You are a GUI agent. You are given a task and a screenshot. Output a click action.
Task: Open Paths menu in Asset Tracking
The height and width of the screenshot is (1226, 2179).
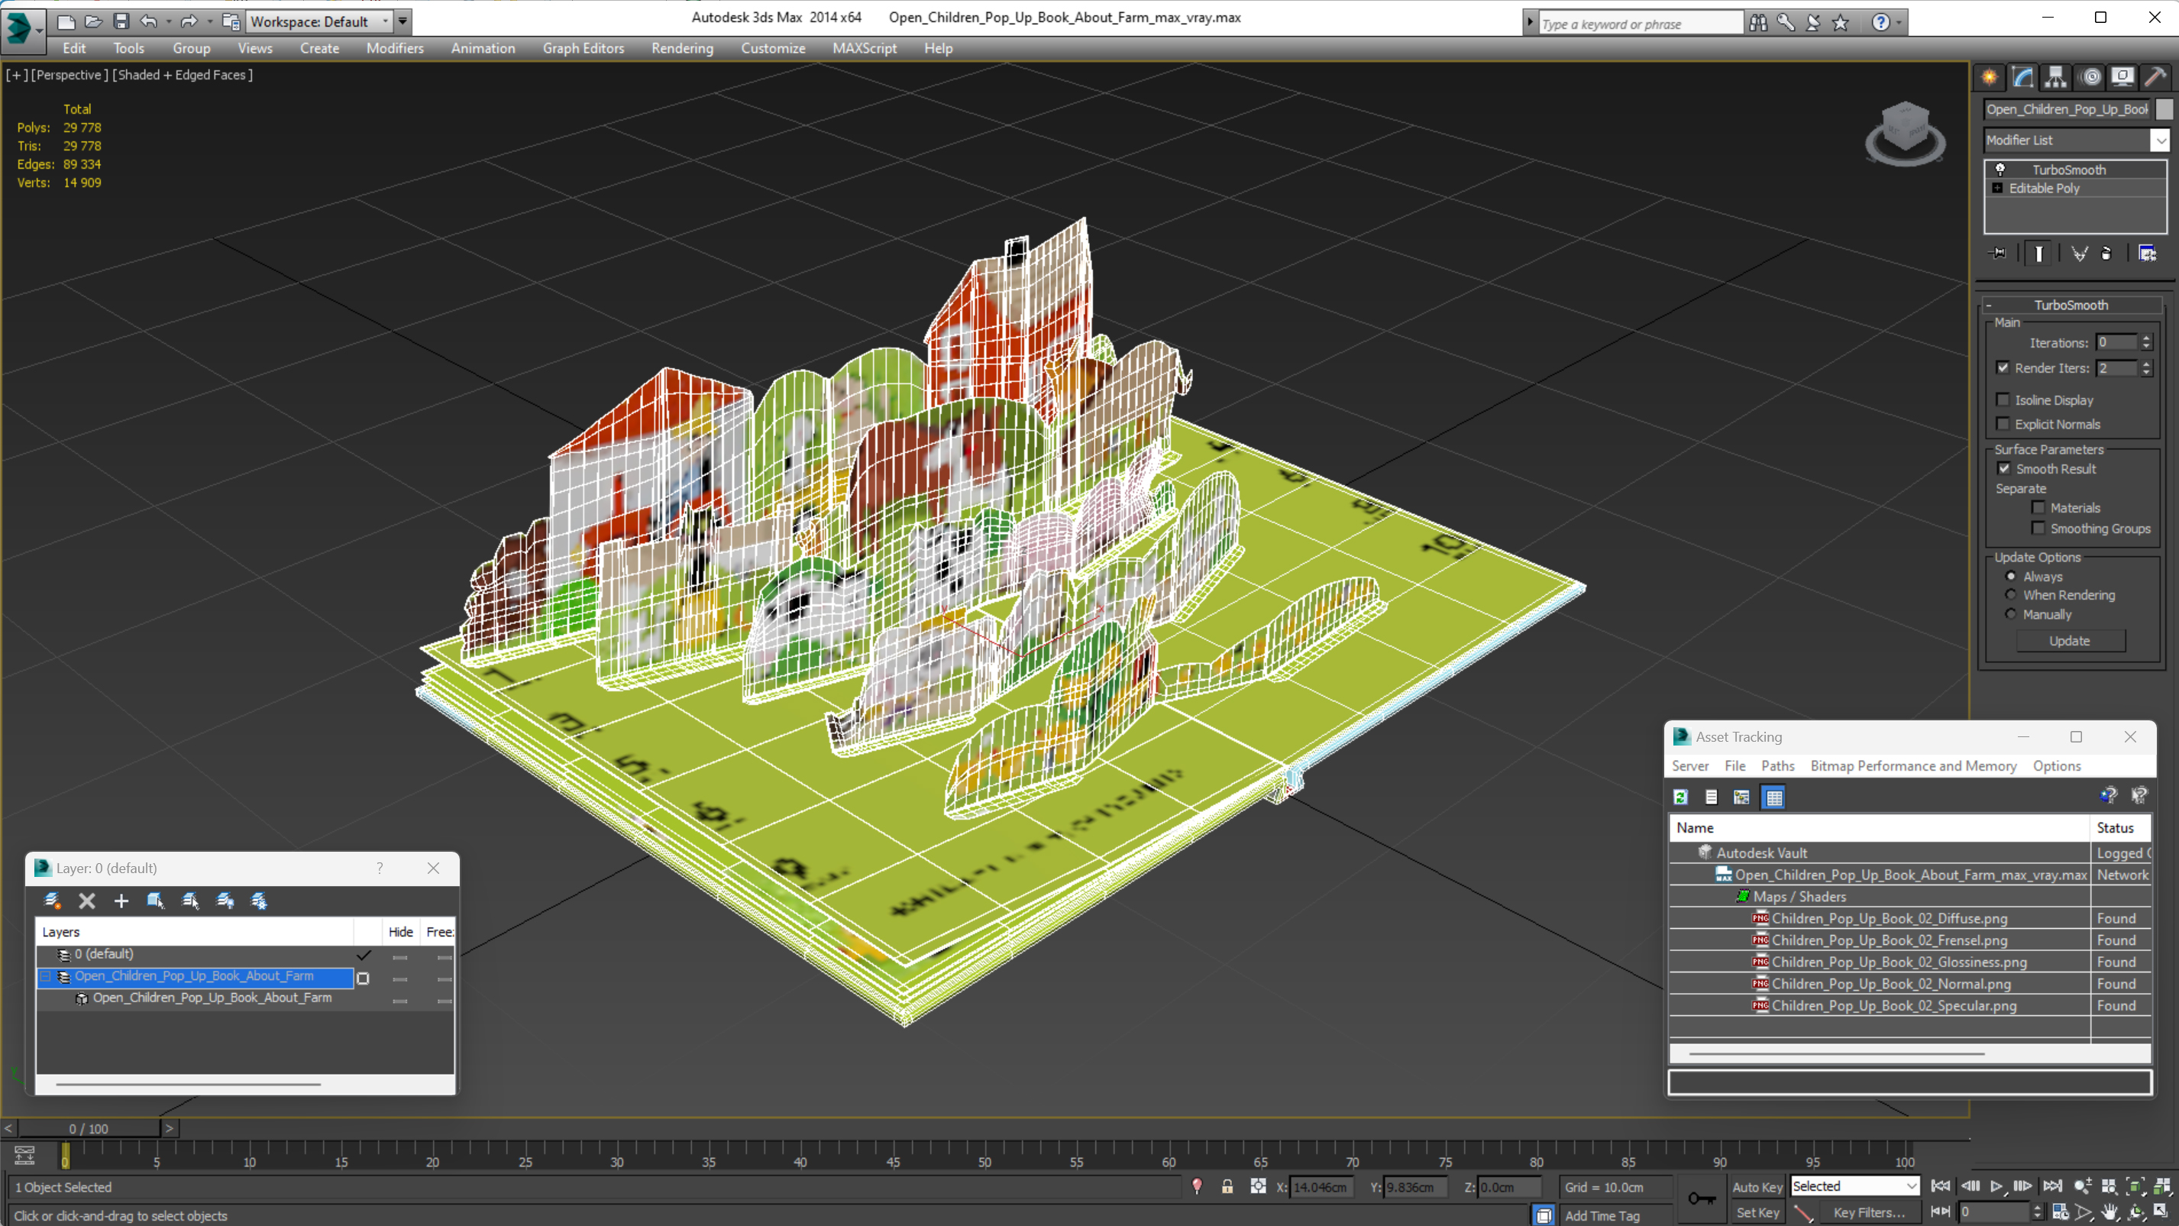[1778, 765]
